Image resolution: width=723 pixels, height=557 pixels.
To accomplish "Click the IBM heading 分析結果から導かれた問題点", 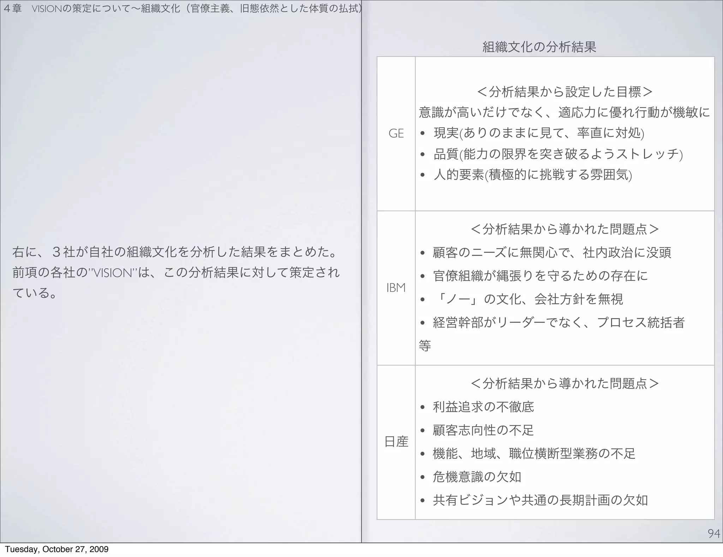I will (564, 229).
